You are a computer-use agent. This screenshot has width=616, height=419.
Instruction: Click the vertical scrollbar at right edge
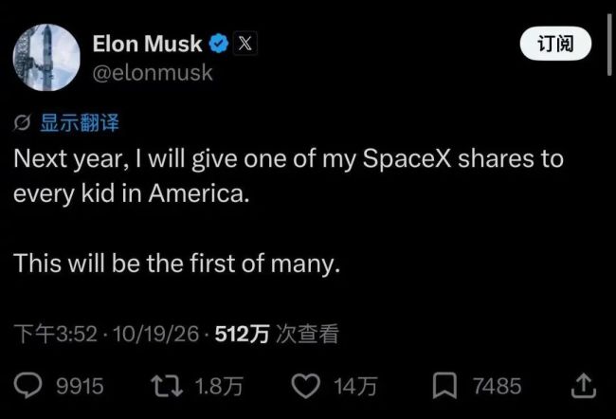click(609, 45)
